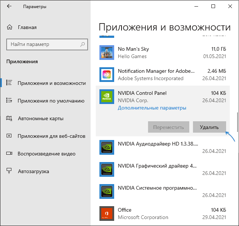239x226 pixels.
Task: Close the Параметры window
Action: click(x=230, y=6)
